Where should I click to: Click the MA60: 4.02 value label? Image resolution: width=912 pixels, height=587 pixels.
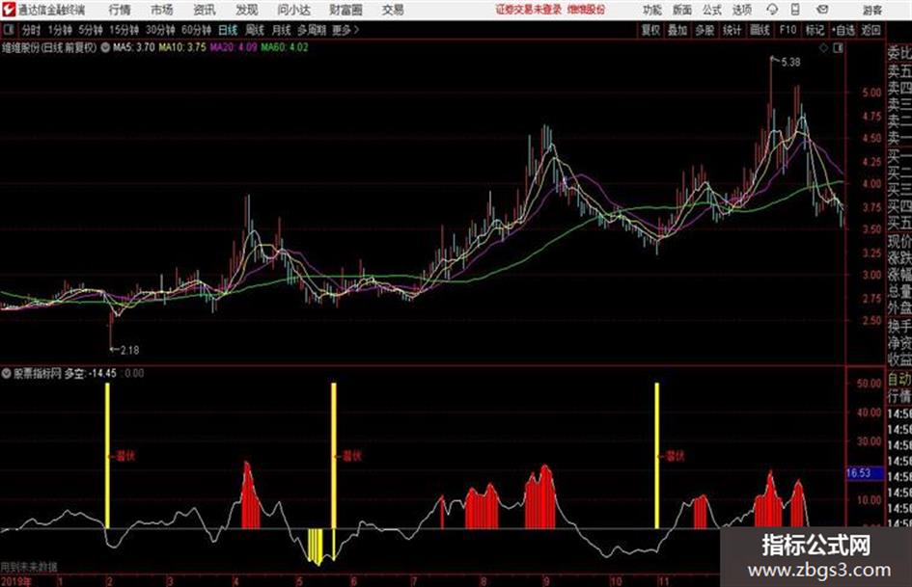(285, 47)
